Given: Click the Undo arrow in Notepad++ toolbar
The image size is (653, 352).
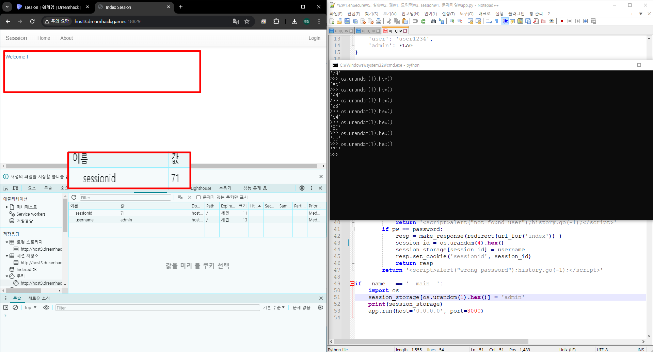Looking at the screenshot, I should coord(415,21).
